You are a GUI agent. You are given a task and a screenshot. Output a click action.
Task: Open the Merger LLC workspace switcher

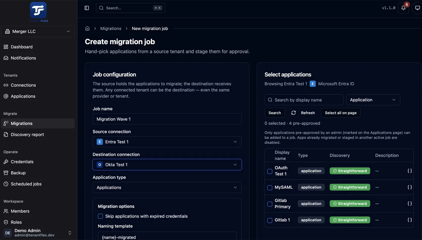38,31
